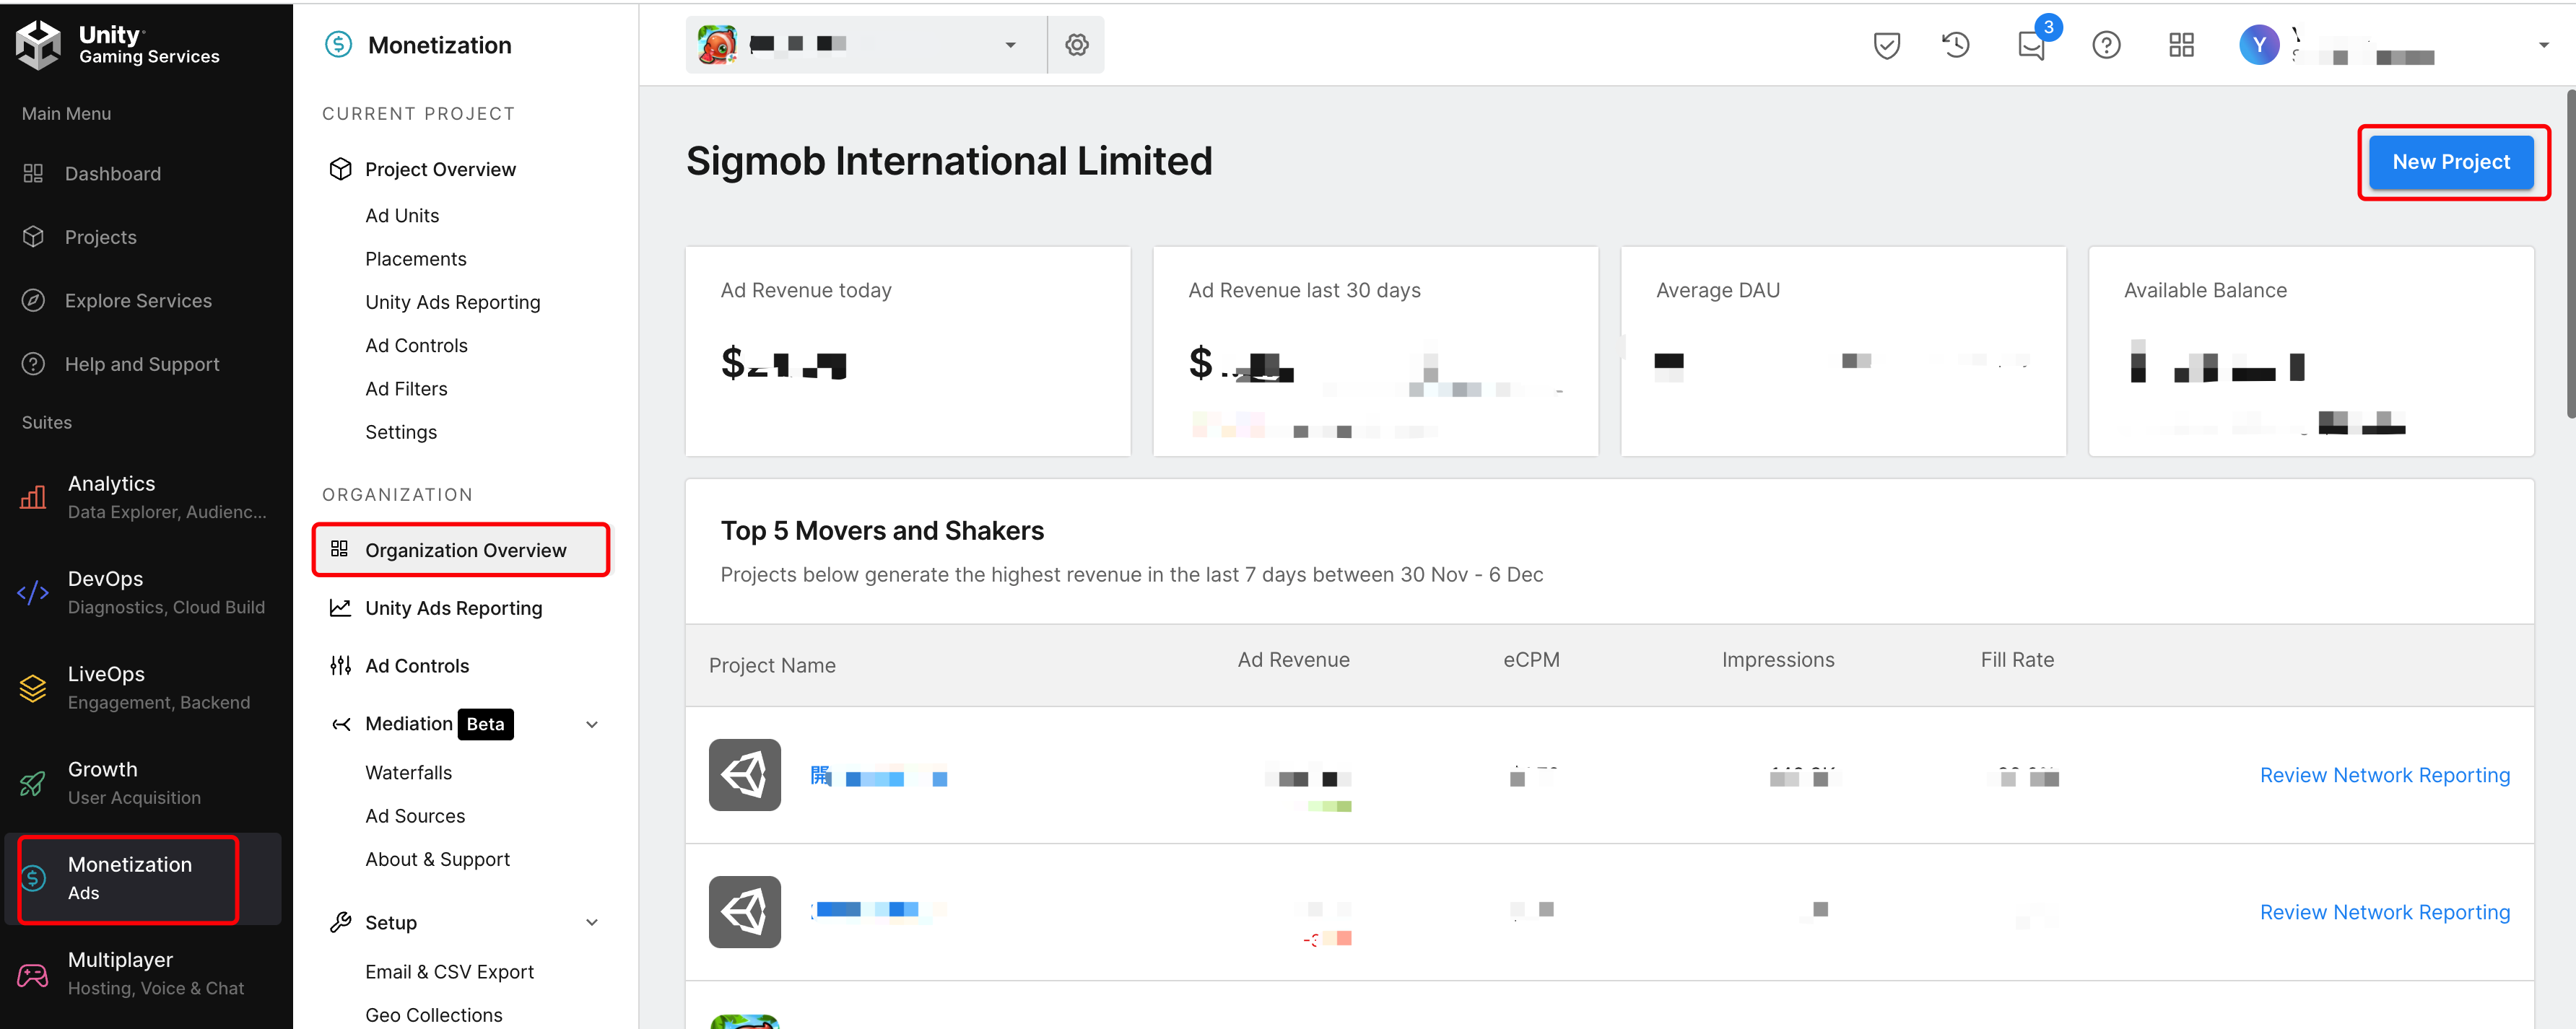Click the Projects cube icon
The width and height of the screenshot is (2576, 1029).
[33, 237]
